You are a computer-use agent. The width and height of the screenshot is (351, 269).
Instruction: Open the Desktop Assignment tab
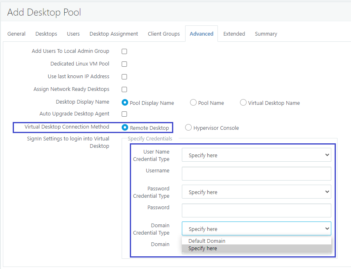(114, 34)
